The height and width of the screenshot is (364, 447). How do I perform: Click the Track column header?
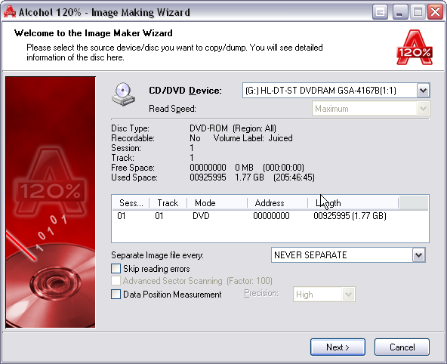(x=168, y=203)
